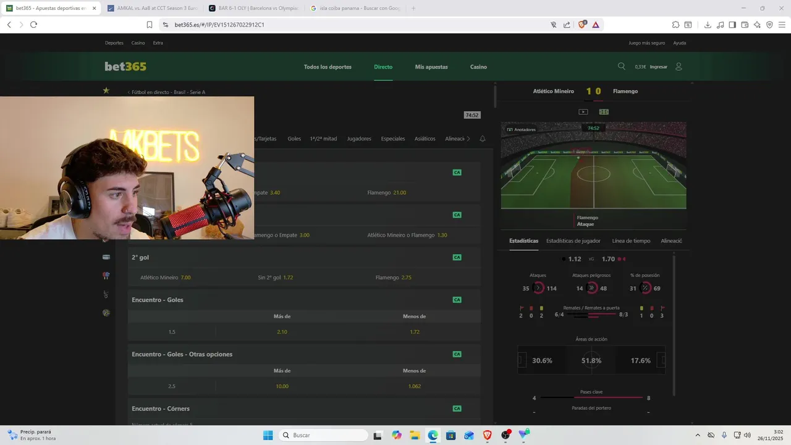The height and width of the screenshot is (445, 791).
Task: Click the bet365 logo
Action: pyautogui.click(x=125, y=66)
